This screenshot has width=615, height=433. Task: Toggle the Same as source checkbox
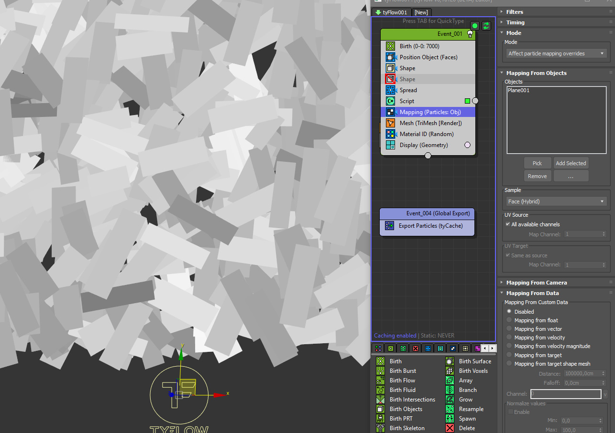pyautogui.click(x=508, y=255)
